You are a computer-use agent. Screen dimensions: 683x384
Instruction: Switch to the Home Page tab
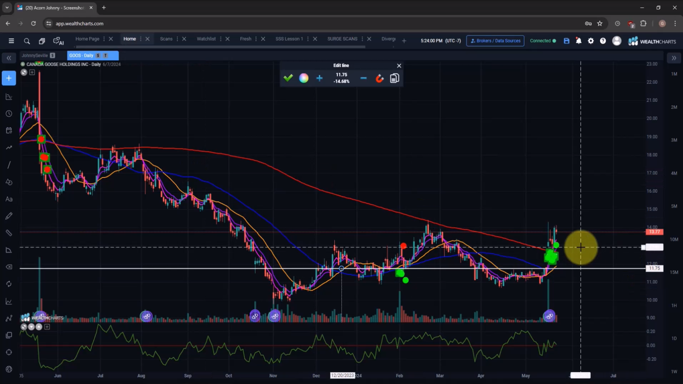tap(87, 39)
